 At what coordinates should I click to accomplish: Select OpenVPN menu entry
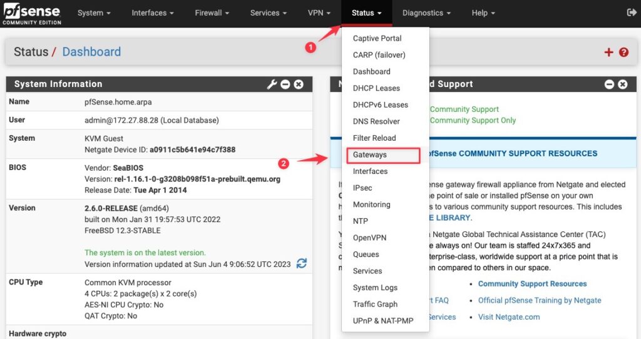click(x=386, y=238)
